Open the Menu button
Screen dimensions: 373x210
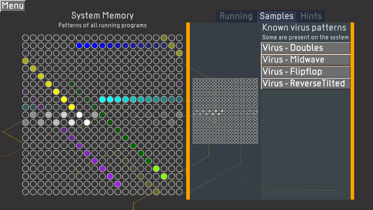click(13, 6)
